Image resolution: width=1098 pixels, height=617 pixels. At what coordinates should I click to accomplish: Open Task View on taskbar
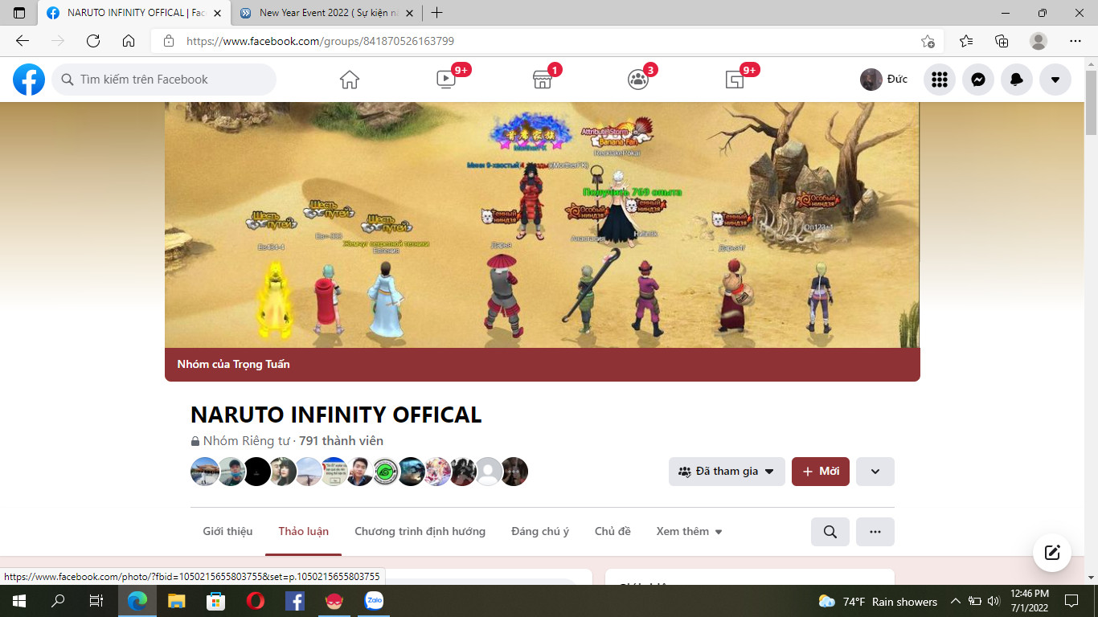(96, 601)
